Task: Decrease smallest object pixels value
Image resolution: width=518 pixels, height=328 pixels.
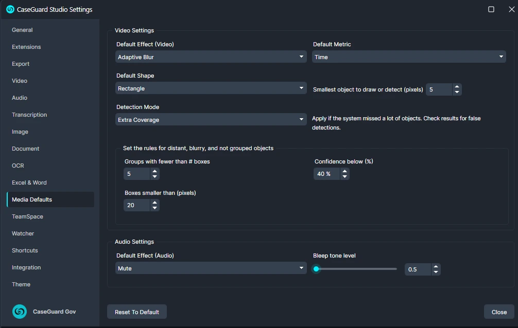Action: (457, 92)
